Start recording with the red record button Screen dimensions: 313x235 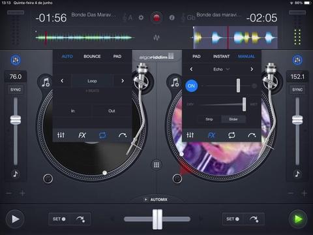point(156,18)
